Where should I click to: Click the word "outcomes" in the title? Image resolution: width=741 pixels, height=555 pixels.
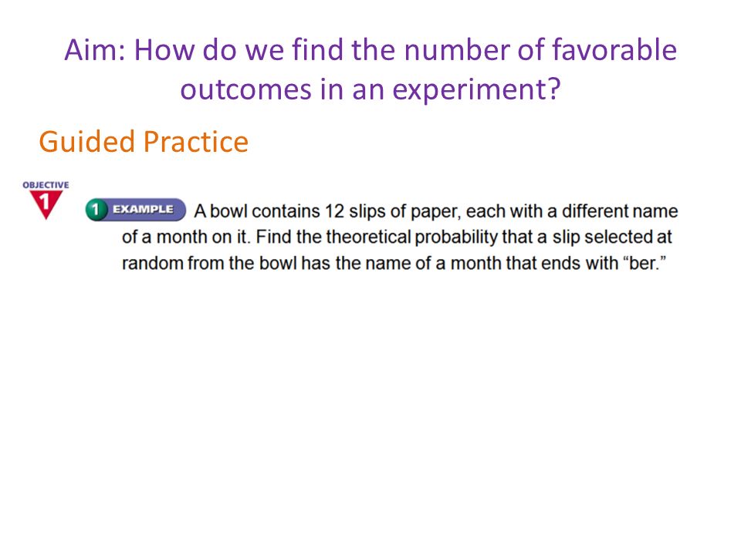click(245, 89)
